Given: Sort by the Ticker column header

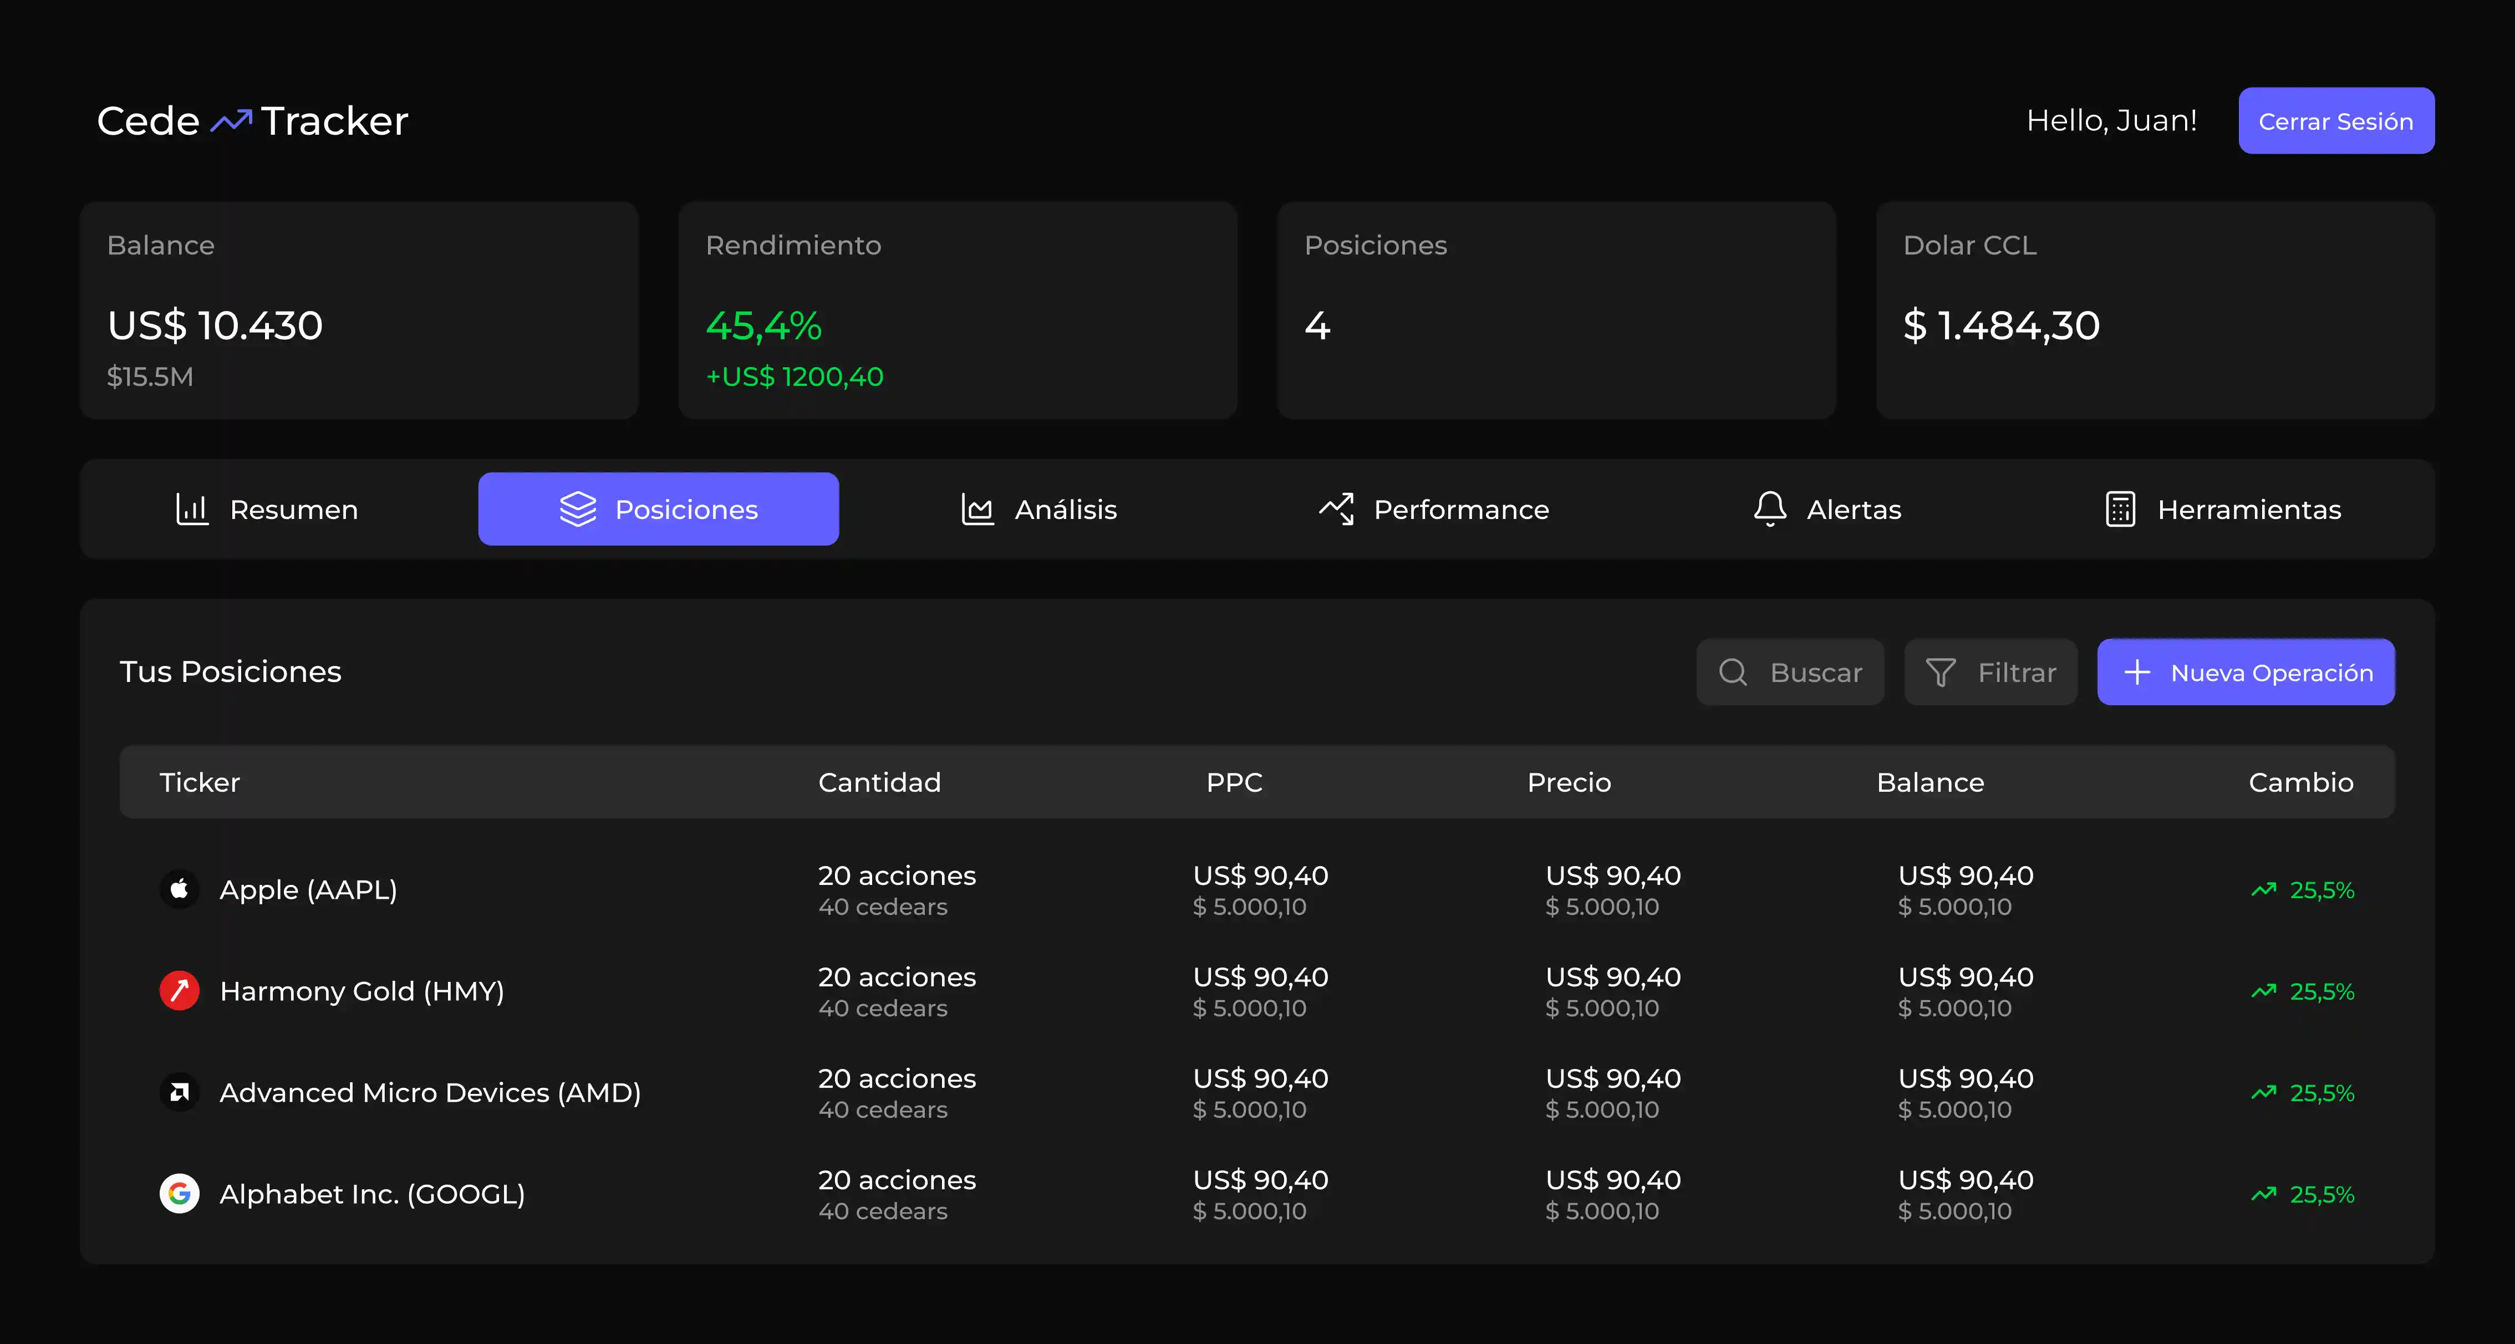Looking at the screenshot, I should tap(199, 783).
